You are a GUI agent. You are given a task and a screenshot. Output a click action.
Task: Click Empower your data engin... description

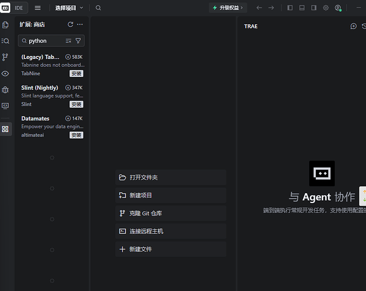[x=52, y=126]
